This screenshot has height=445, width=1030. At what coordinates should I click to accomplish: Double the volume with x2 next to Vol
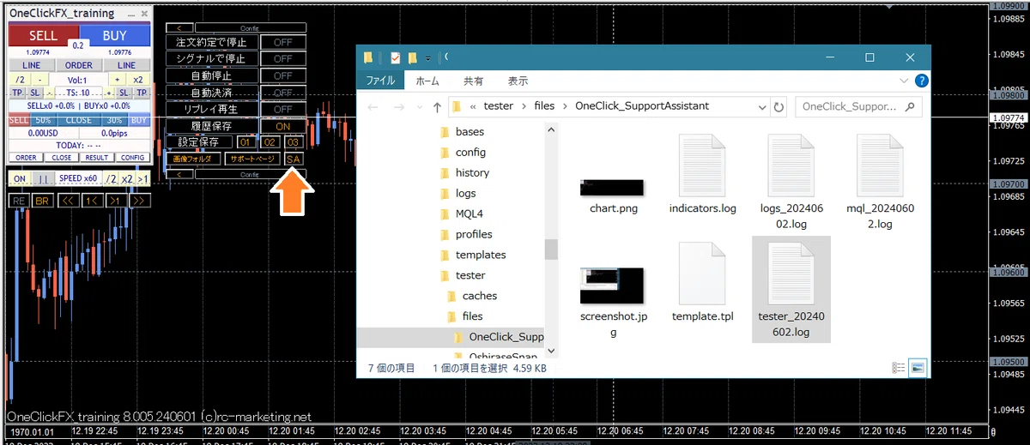click(138, 79)
